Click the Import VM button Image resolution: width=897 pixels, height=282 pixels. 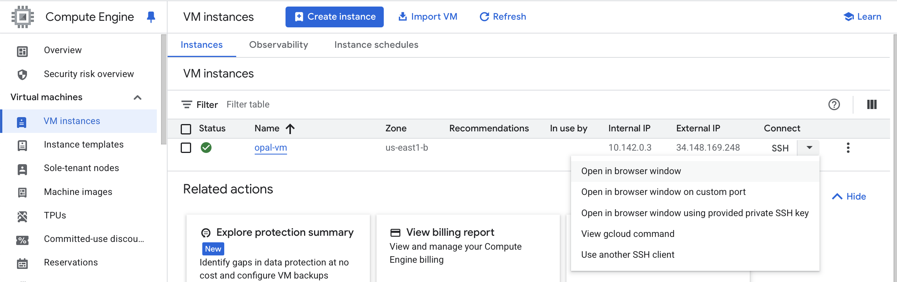coord(428,17)
